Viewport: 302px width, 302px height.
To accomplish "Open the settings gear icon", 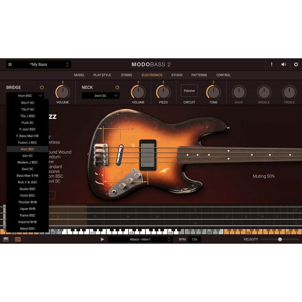I will tap(296, 65).
